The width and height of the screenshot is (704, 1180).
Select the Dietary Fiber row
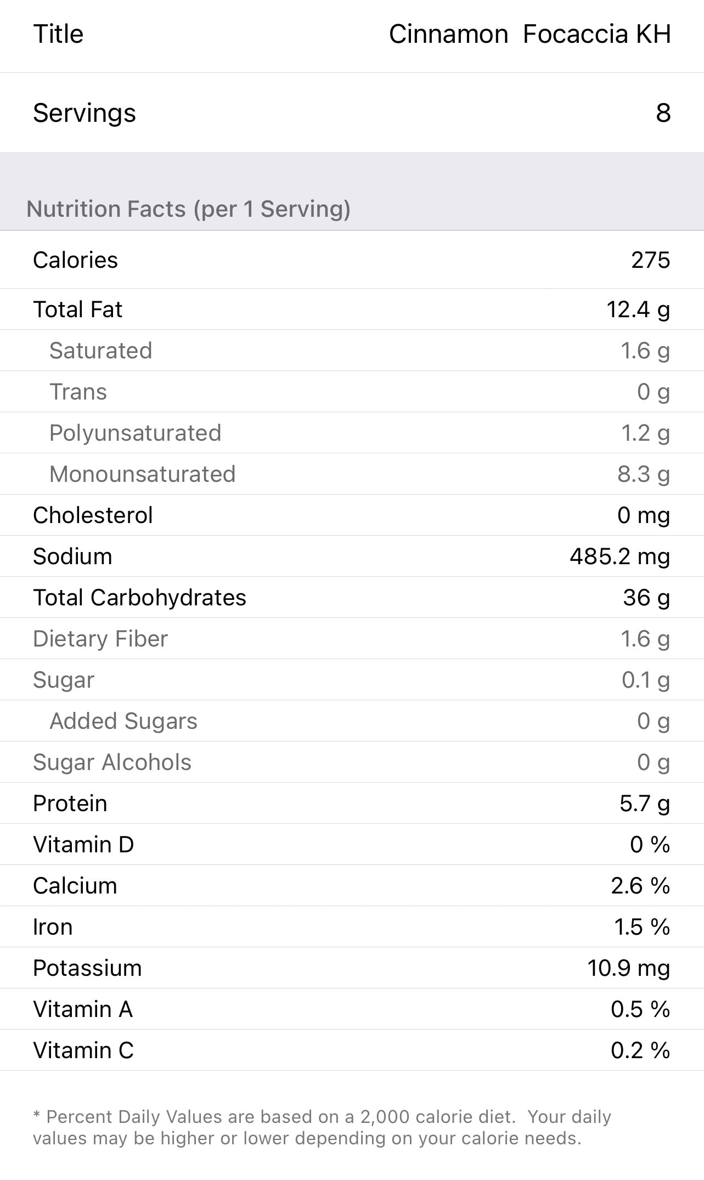tap(351, 639)
